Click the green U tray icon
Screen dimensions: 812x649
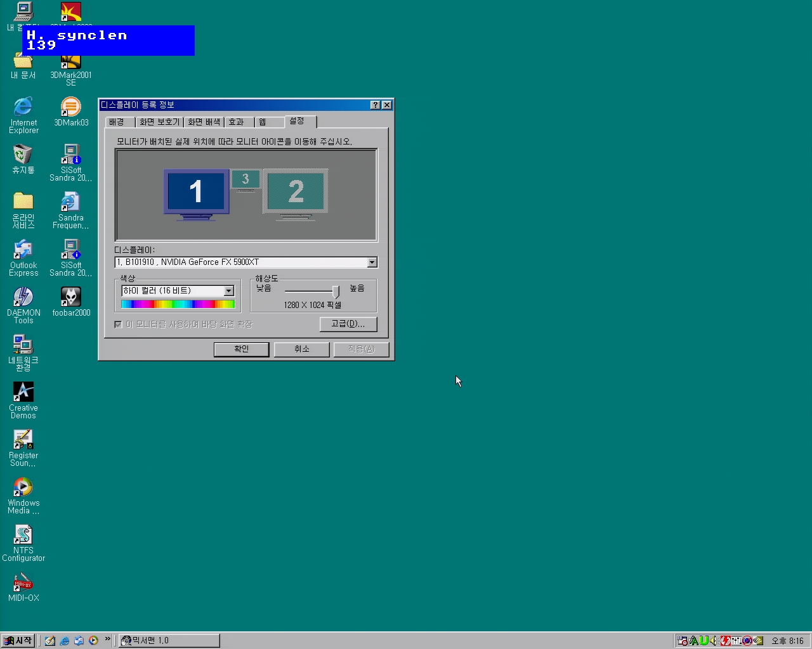click(704, 641)
